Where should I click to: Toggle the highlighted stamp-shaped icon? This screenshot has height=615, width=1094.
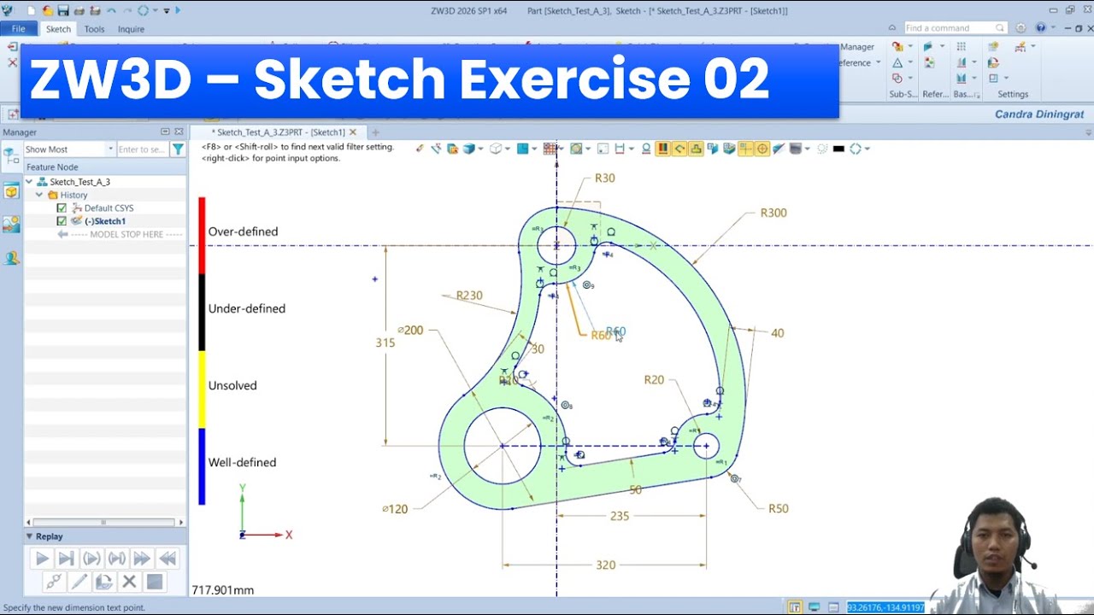(696, 149)
